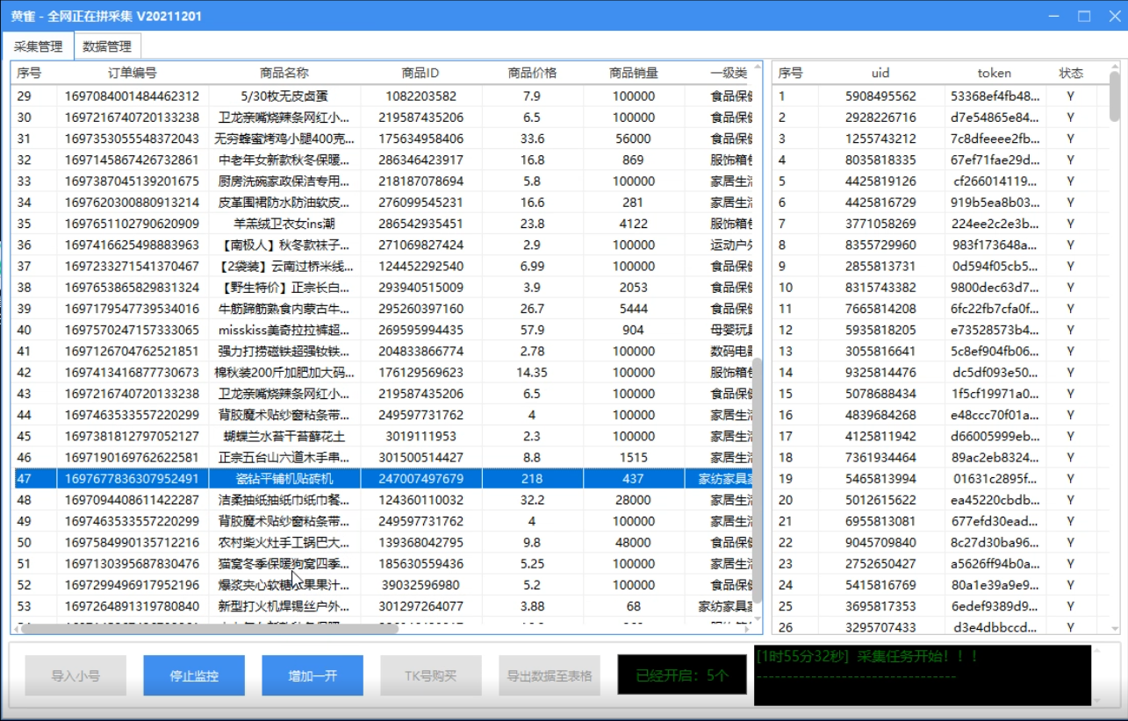Select the 皮革围裙防水防油软皮 row
Screen dimensions: 1128x721
pos(383,203)
